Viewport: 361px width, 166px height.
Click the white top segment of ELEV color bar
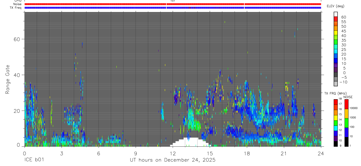click(336, 14)
